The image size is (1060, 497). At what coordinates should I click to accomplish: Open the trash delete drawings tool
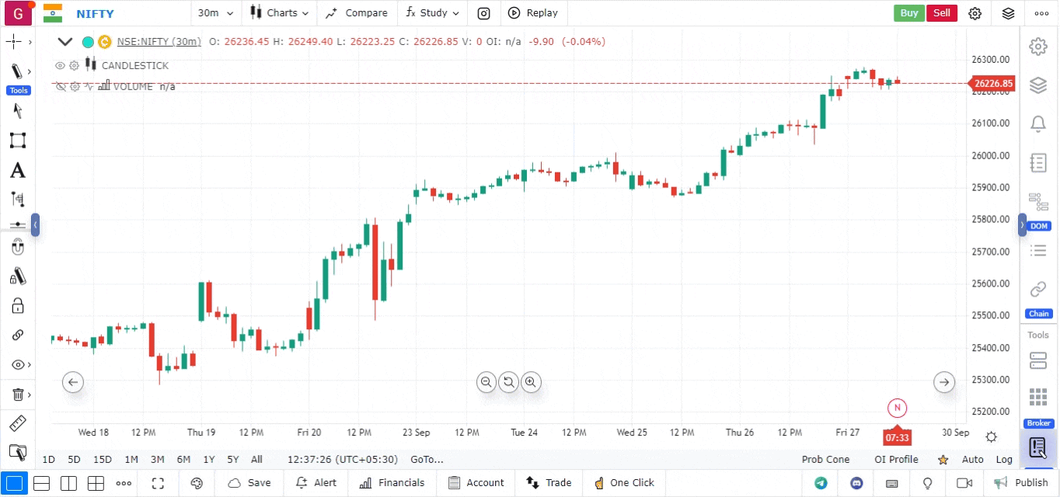(17, 394)
